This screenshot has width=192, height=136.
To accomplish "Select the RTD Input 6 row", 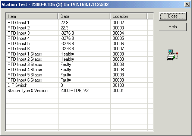I will (x=79, y=49).
